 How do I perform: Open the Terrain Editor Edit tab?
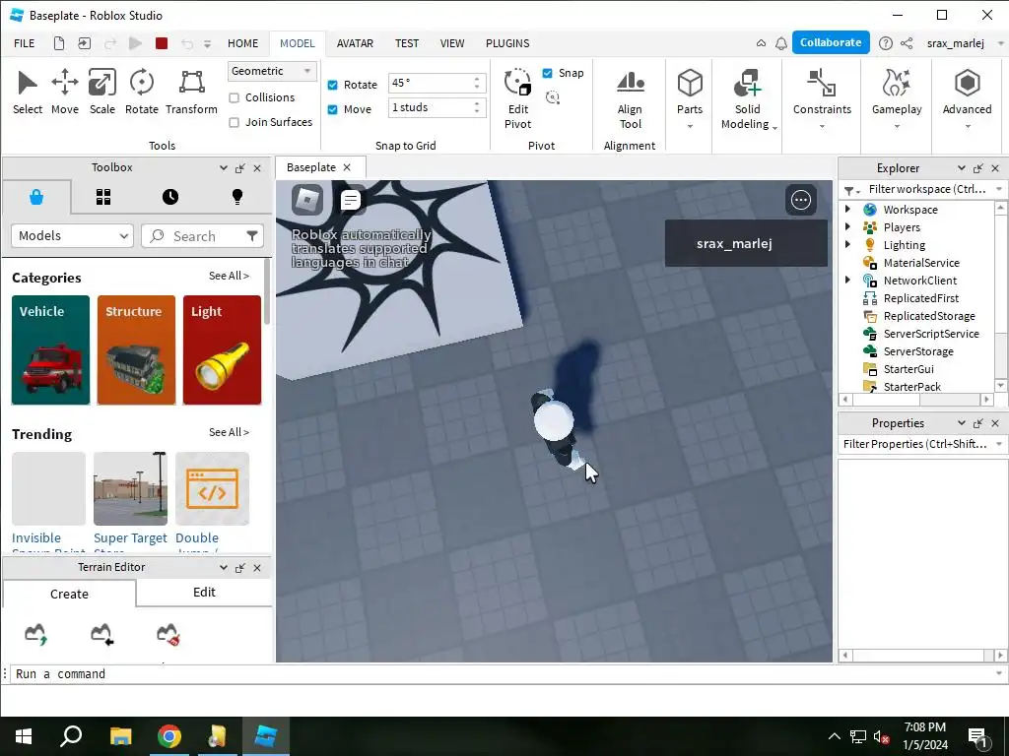[x=204, y=592]
